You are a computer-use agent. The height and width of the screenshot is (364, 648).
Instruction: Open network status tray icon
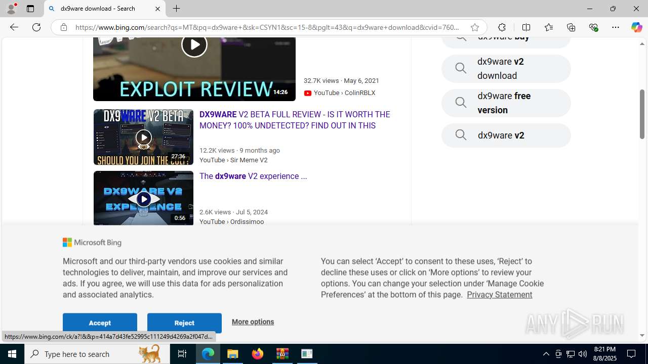pyautogui.click(x=571, y=354)
